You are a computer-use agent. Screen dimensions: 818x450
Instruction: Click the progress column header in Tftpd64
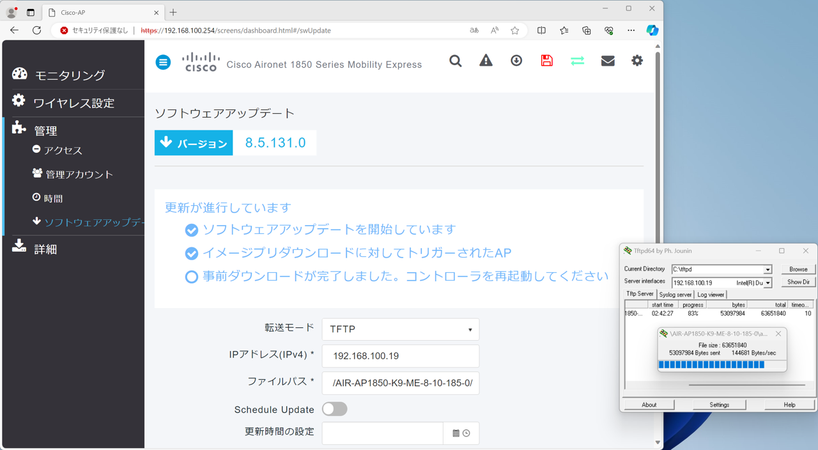click(x=693, y=305)
